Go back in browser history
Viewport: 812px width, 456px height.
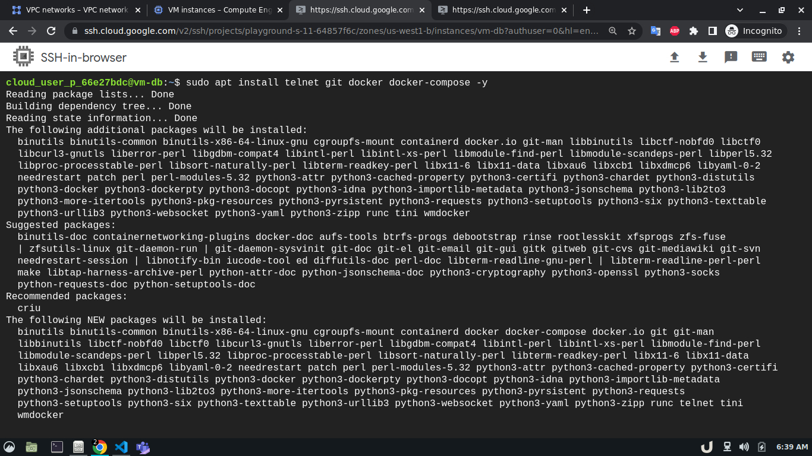[x=13, y=31]
